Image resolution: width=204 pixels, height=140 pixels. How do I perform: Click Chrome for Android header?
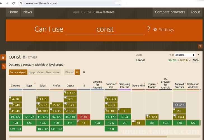pyautogui.click(x=97, y=85)
